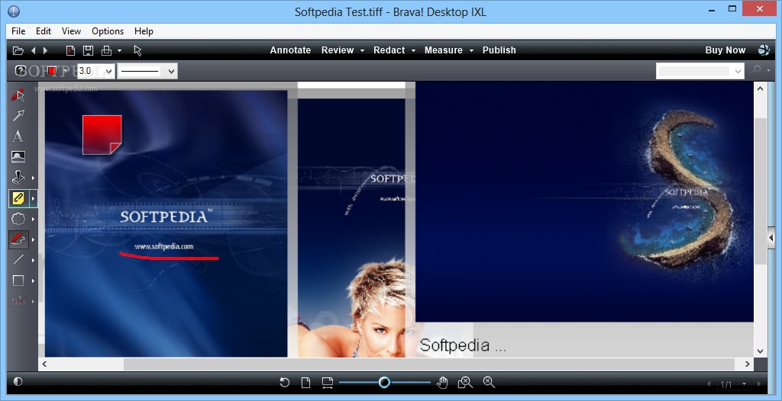Click the export document page icon
Viewport: 782px width, 401px height.
coord(71,50)
